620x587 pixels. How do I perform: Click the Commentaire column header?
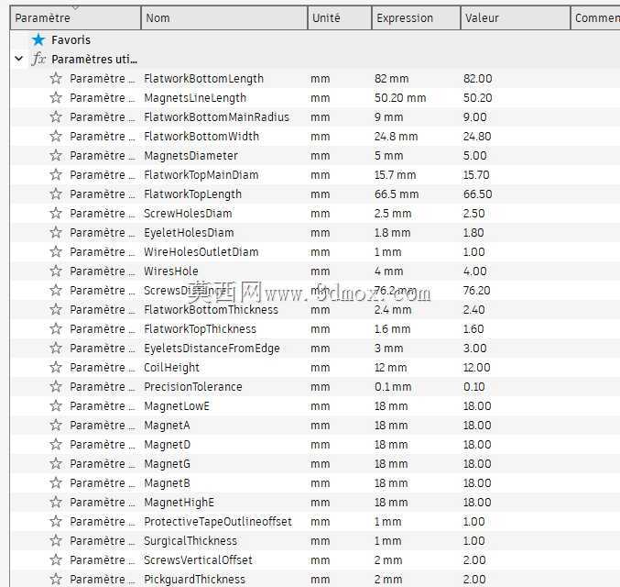[595, 17]
